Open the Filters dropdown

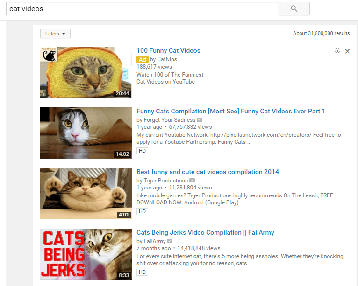55,34
